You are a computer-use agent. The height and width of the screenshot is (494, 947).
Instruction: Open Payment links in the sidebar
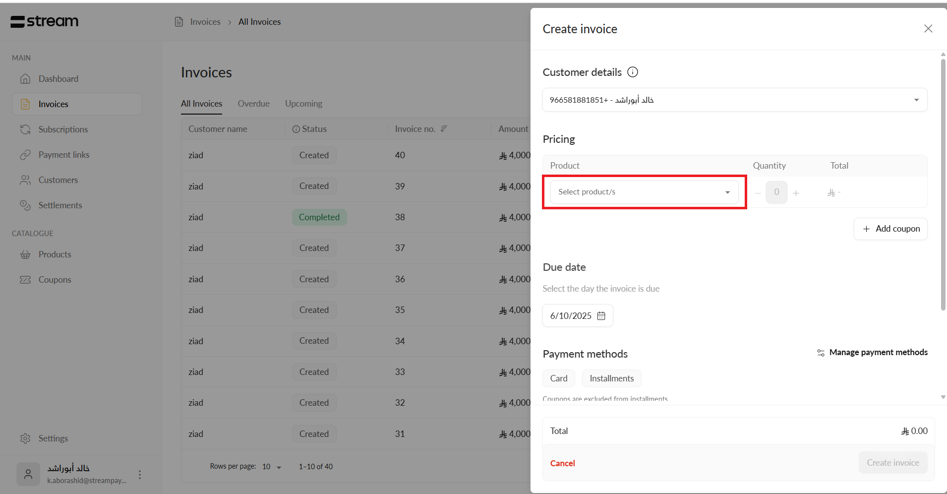64,155
